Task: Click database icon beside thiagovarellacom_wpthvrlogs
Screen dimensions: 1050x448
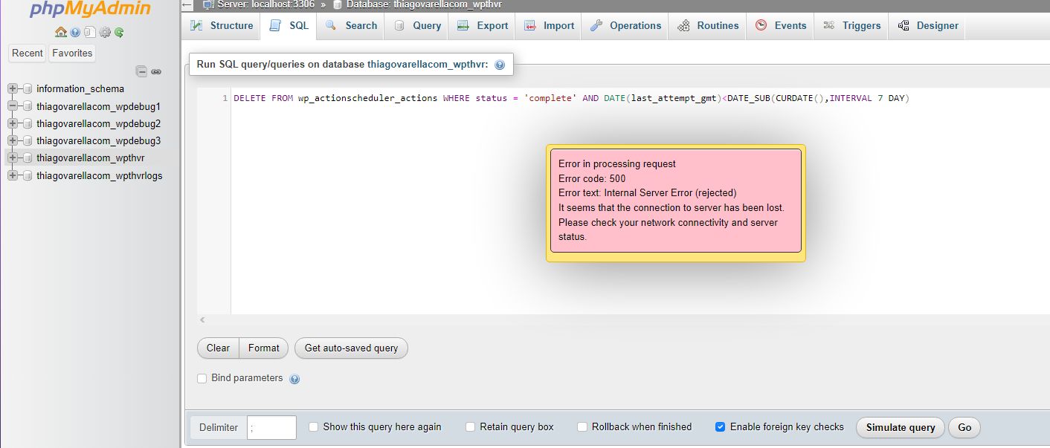Action: [28, 175]
